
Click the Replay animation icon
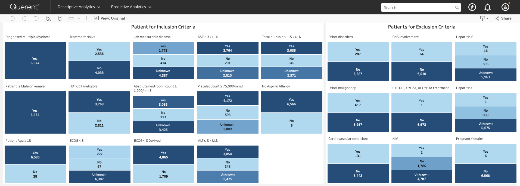coord(71,18)
